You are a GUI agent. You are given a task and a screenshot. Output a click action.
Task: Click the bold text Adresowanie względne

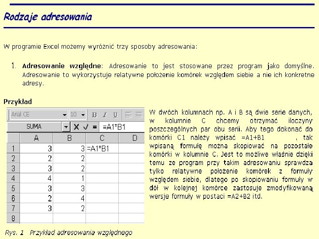pyautogui.click(x=62, y=66)
